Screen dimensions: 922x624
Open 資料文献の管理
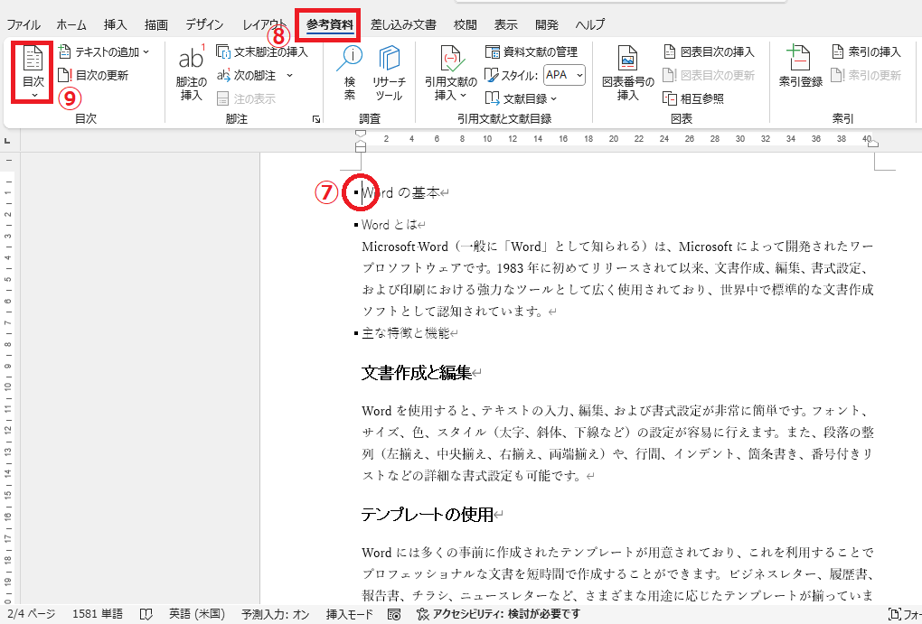click(532, 51)
